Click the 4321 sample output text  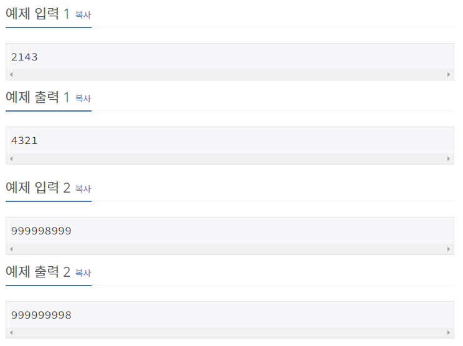pos(24,141)
